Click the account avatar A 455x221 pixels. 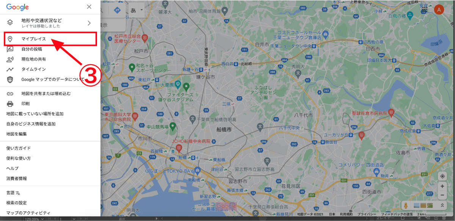pyautogui.click(x=439, y=10)
